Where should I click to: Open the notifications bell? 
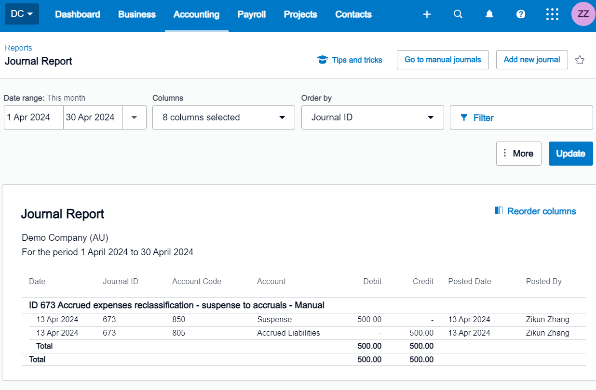point(489,14)
